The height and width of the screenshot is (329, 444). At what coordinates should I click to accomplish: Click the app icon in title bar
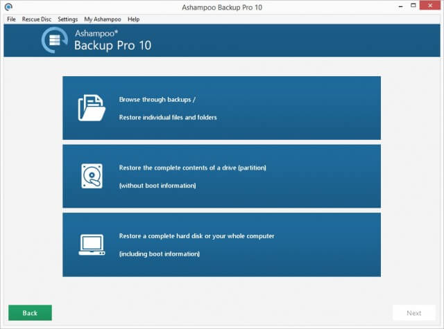pos(8,7)
